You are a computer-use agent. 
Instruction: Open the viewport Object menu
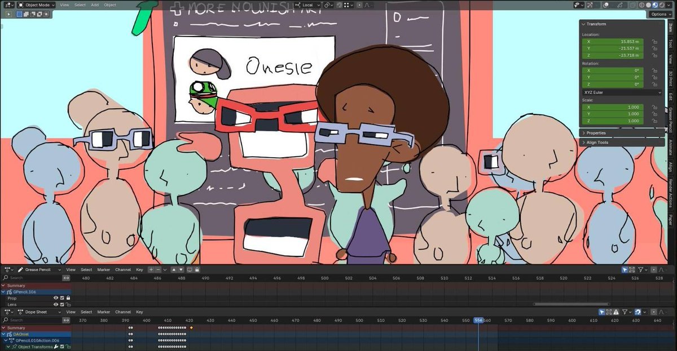[110, 5]
